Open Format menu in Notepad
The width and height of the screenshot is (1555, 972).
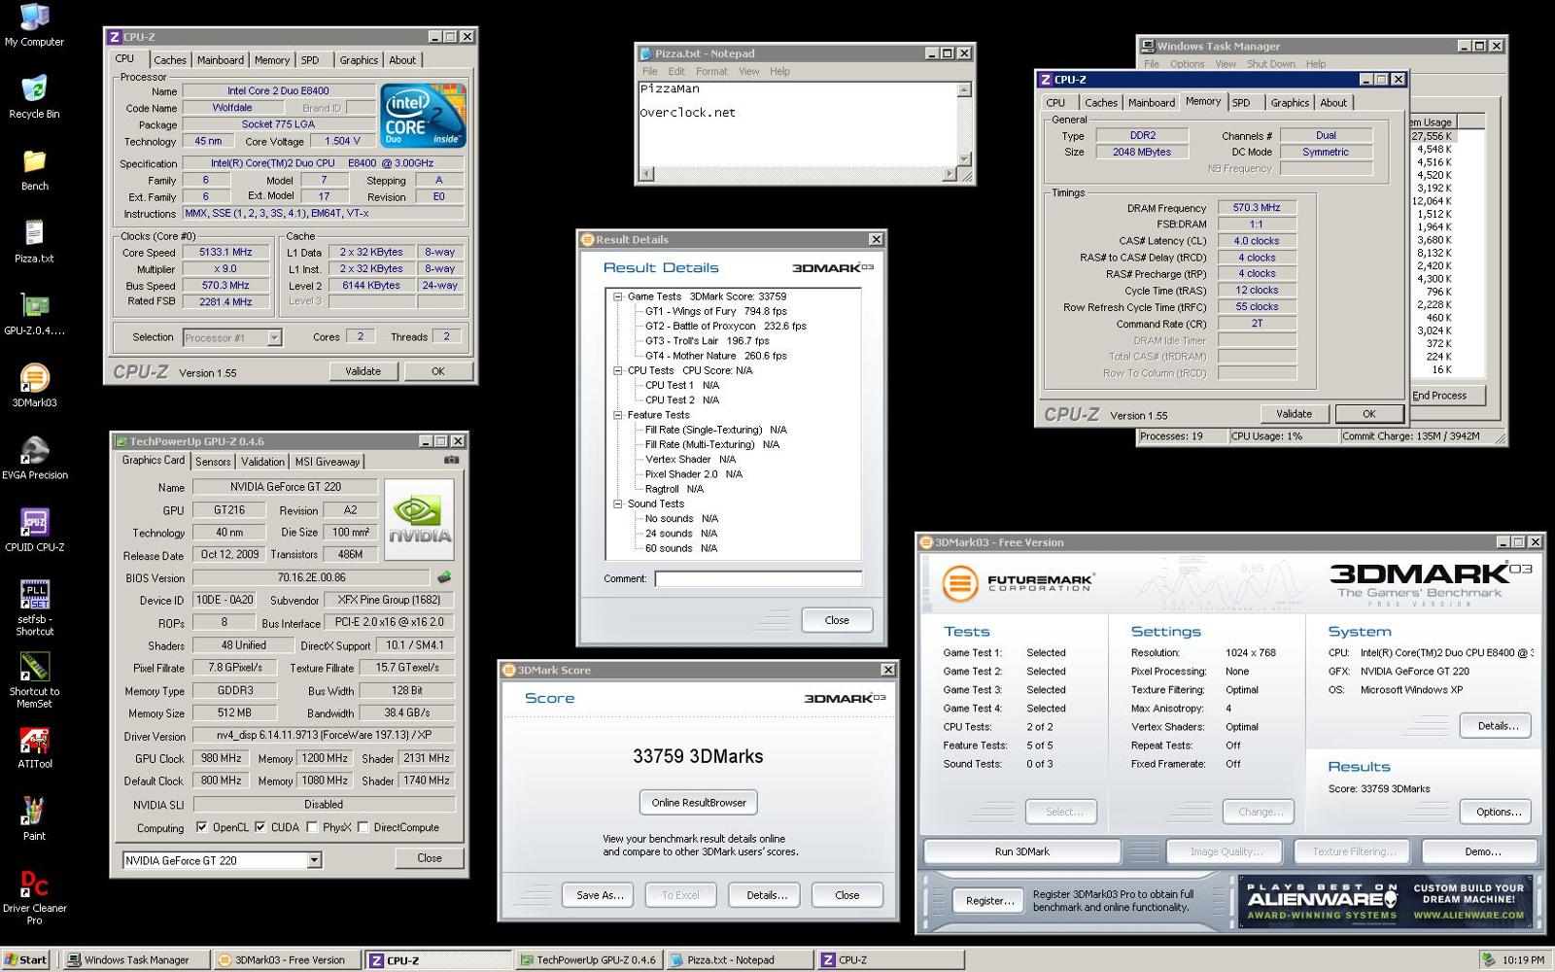coord(711,71)
